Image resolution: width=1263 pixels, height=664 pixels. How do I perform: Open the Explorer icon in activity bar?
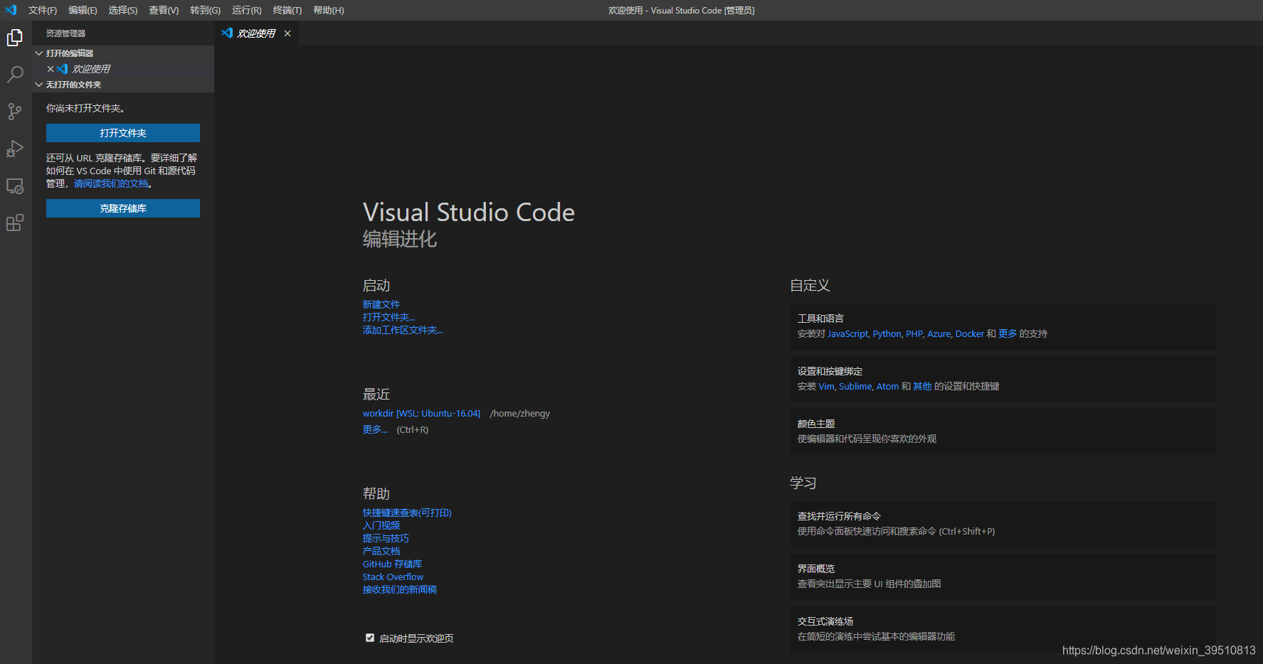[15, 37]
